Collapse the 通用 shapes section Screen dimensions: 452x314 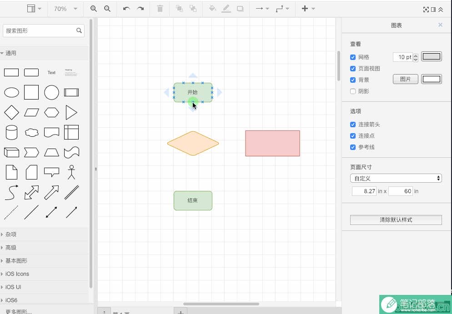click(44, 53)
